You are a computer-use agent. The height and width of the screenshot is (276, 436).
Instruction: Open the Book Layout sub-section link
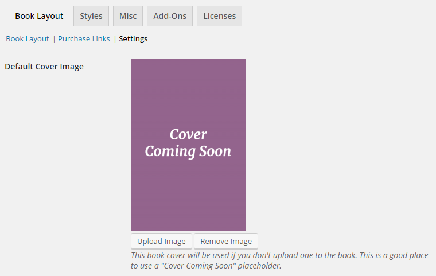[28, 38]
